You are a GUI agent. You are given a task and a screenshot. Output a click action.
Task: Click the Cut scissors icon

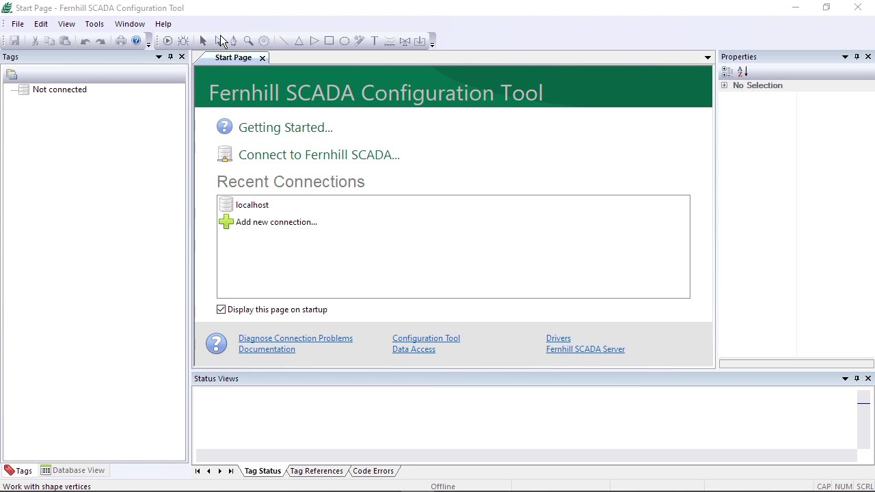[35, 41]
